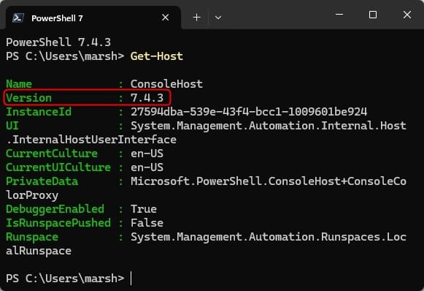Screen dimensions: 424x291
Task: Click the Get-Host command text
Action: tap(157, 56)
